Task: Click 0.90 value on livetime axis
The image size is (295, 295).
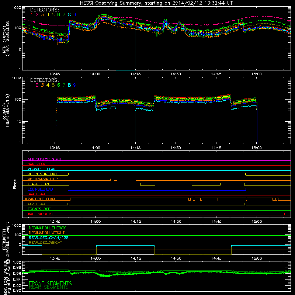Action: (x=17, y=290)
